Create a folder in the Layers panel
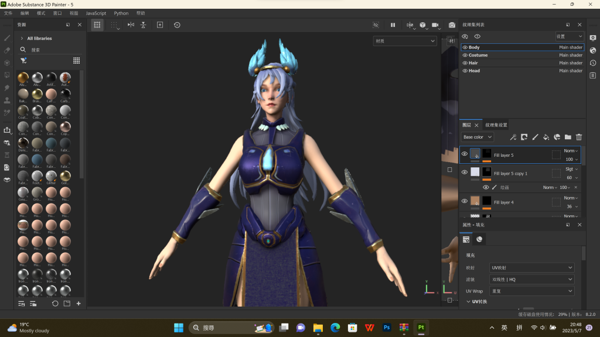Screen dimensions: 600x337 [x=568, y=137]
